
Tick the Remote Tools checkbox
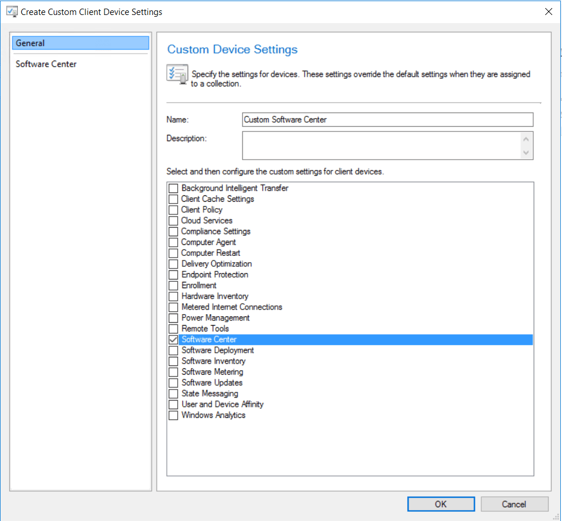click(173, 329)
